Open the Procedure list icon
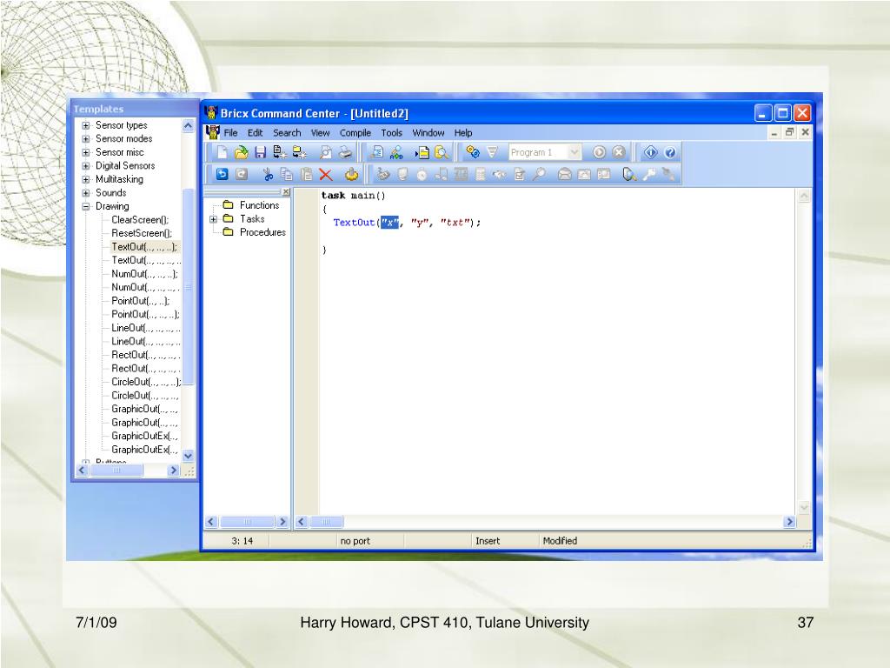Image resolution: width=890 pixels, height=668 pixels. tap(441, 152)
